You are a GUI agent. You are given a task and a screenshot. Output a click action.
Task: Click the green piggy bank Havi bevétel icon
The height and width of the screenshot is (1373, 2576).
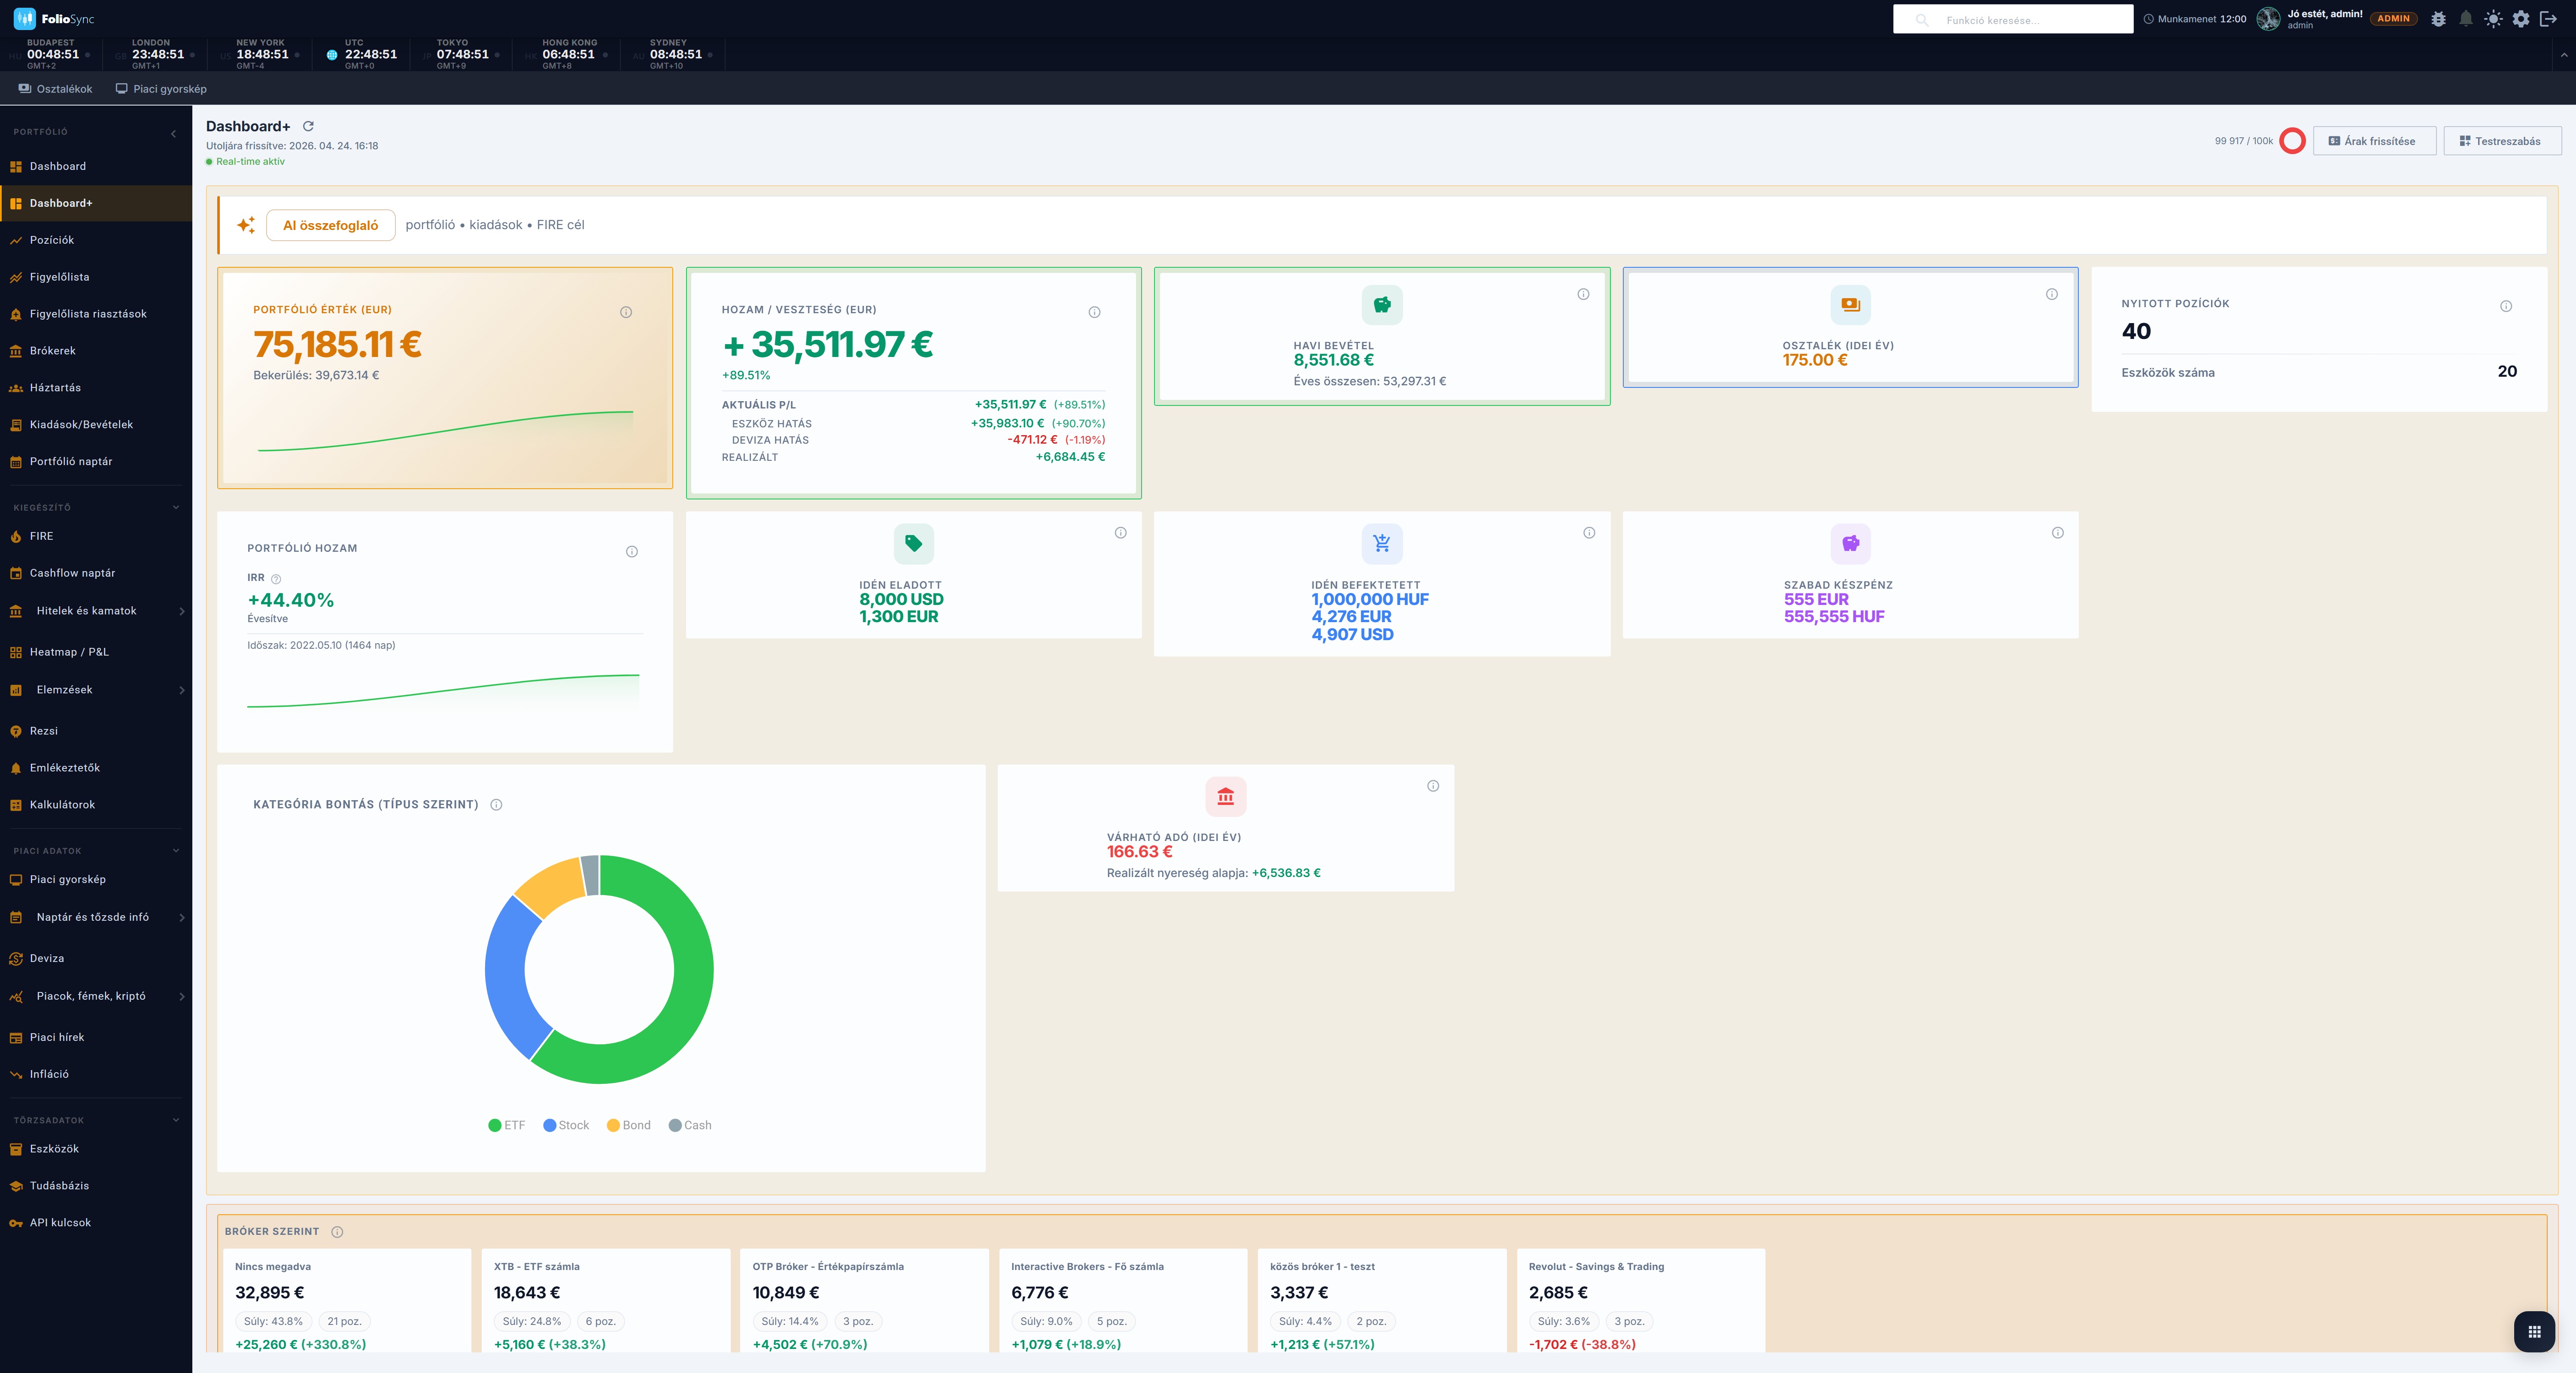[1382, 305]
